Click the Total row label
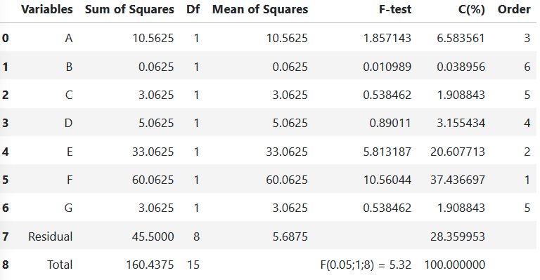 [x=60, y=265]
